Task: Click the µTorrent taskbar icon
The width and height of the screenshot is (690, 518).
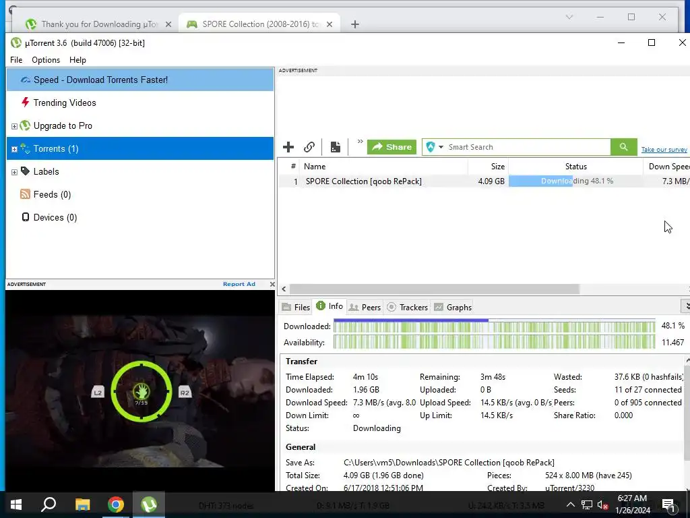Action: (x=149, y=505)
